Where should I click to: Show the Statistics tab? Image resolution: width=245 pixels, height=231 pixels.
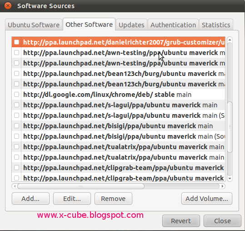216,25
